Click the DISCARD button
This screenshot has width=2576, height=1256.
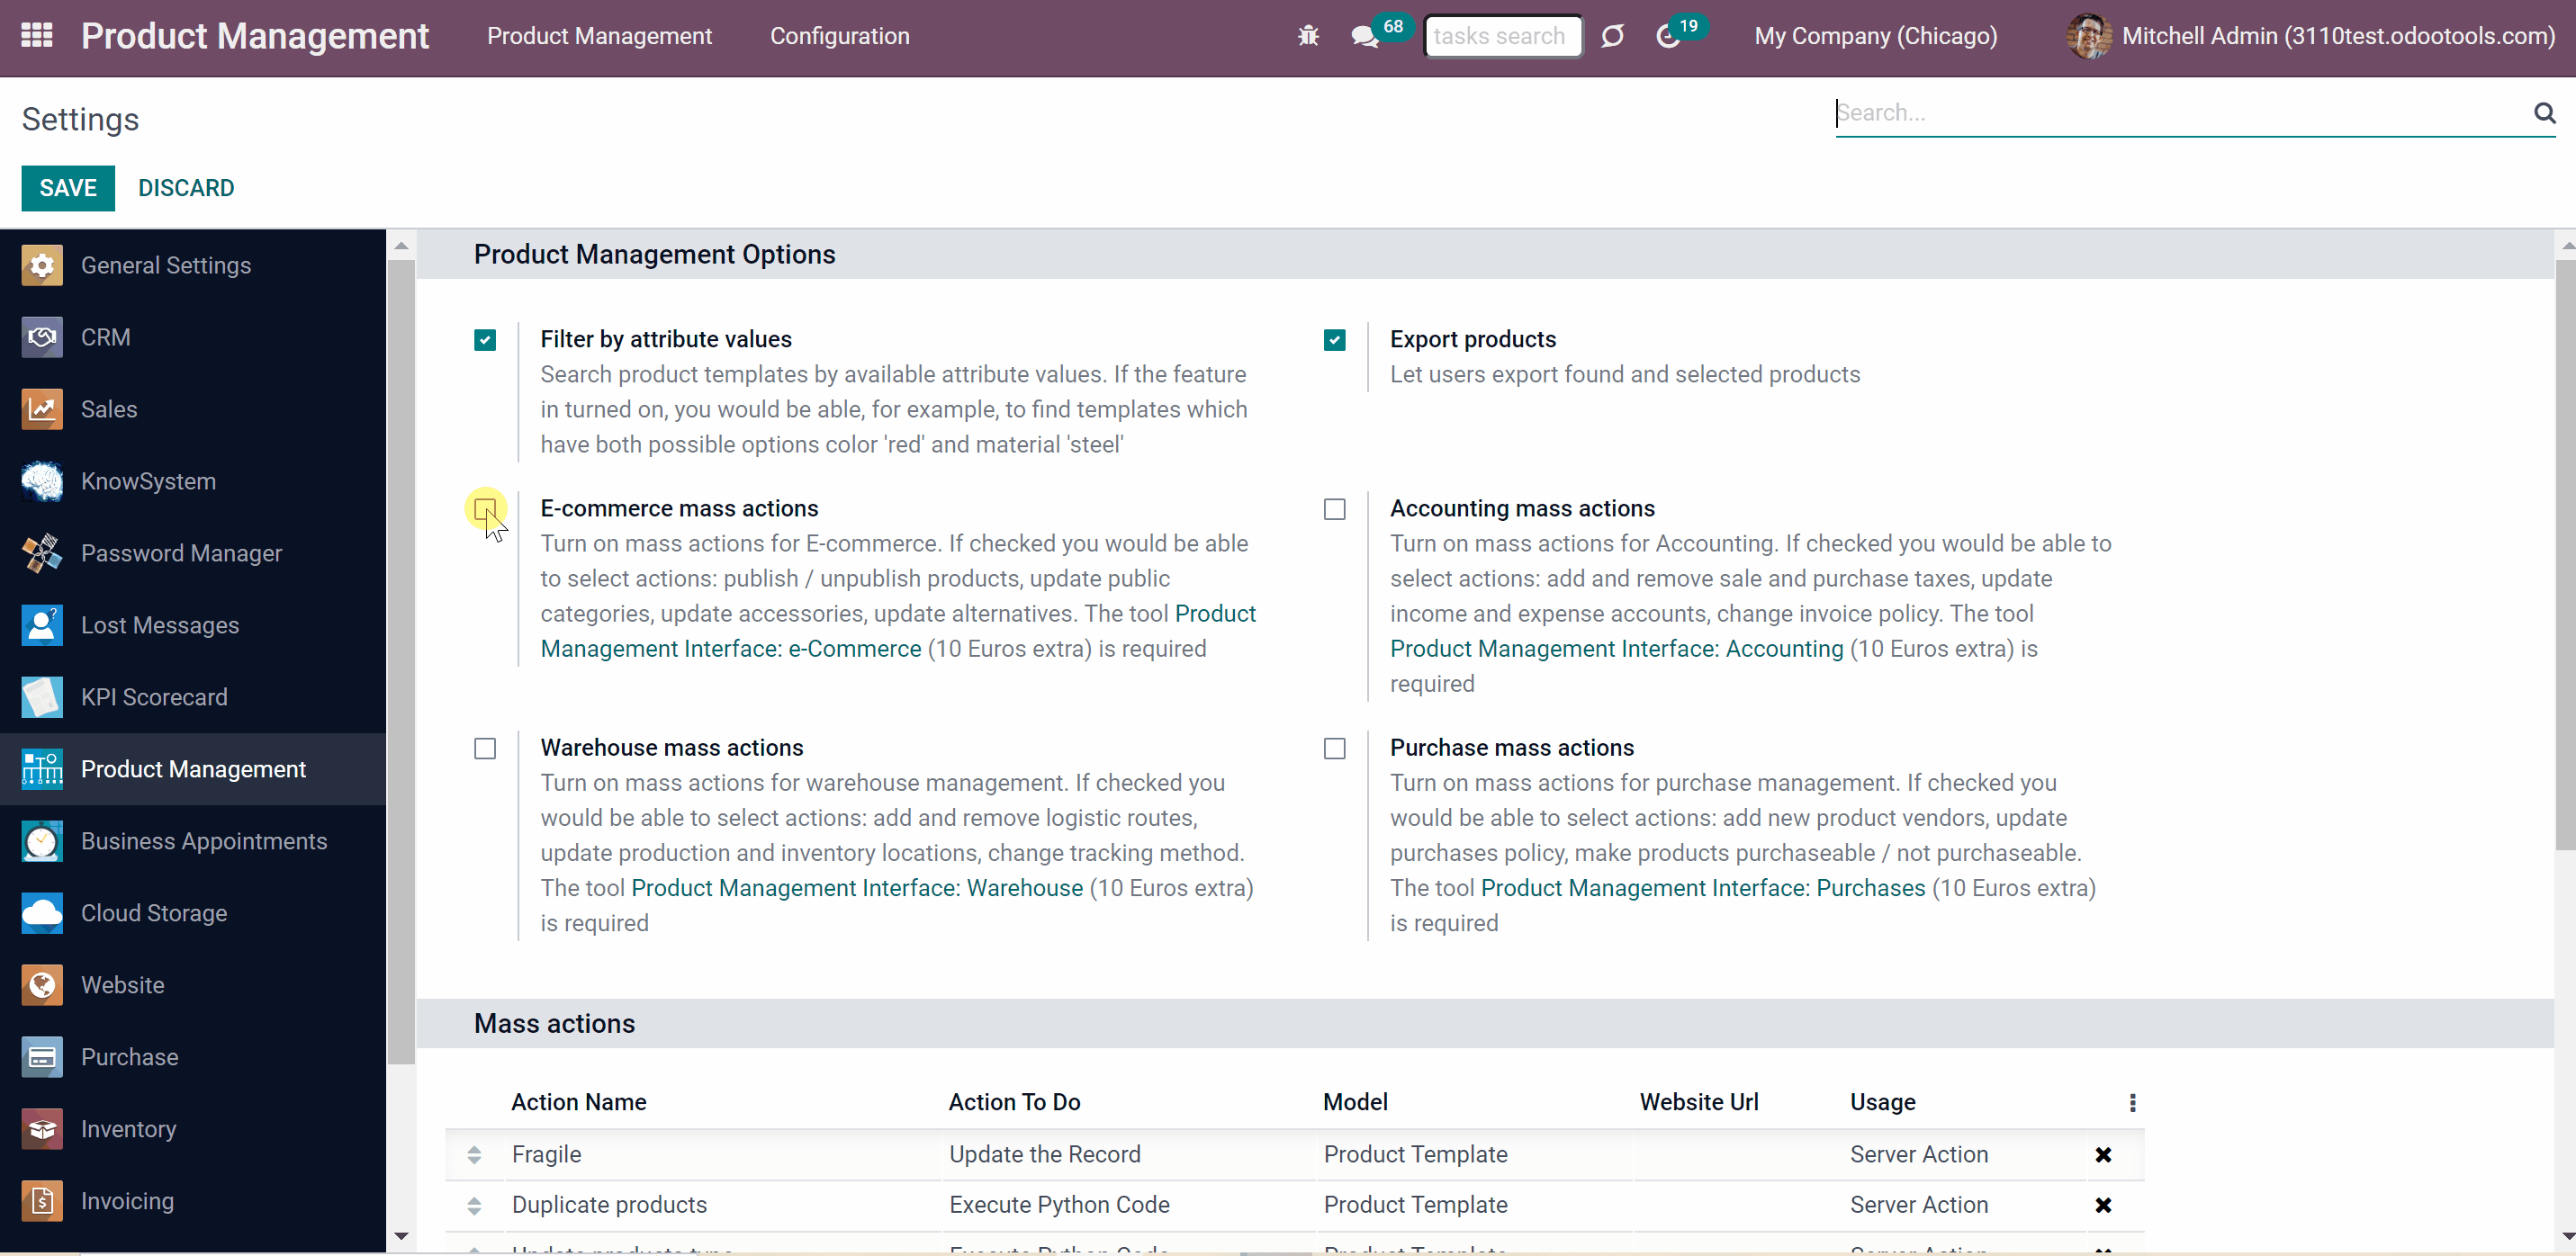click(186, 188)
